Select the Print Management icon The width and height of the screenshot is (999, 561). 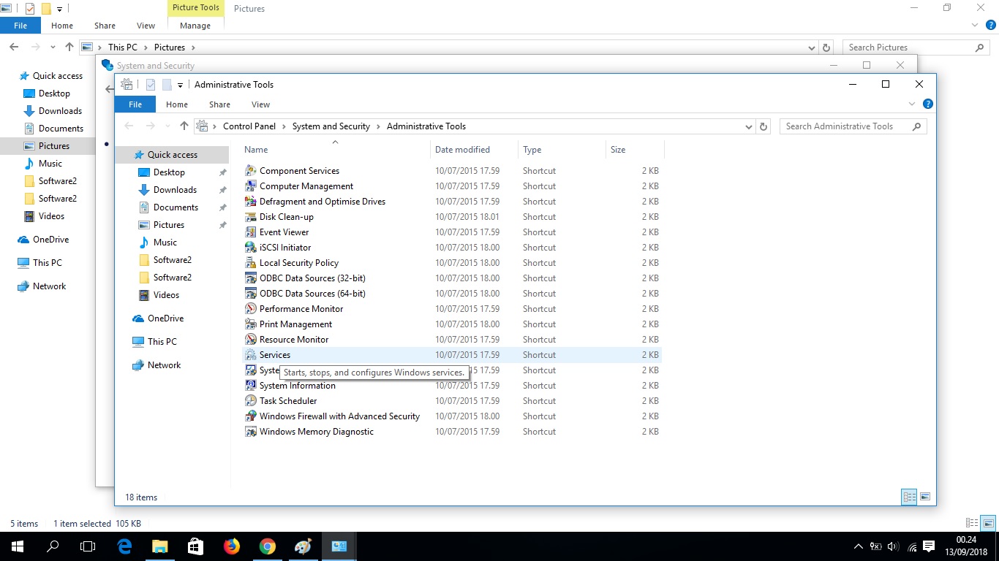251,324
